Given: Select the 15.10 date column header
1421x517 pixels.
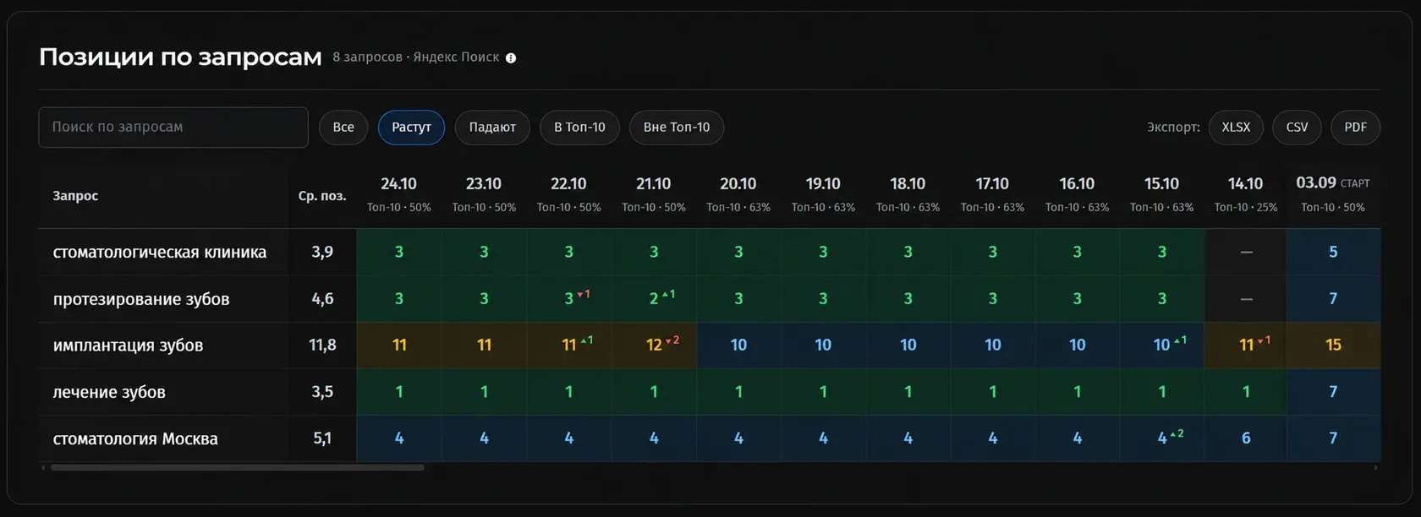Looking at the screenshot, I should (1161, 194).
